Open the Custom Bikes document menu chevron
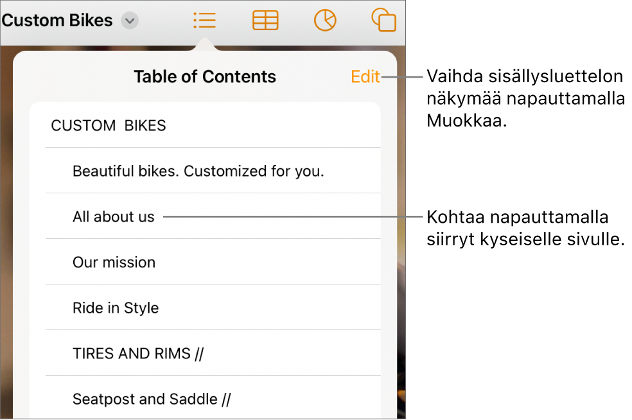This screenshot has width=632, height=420. [129, 21]
